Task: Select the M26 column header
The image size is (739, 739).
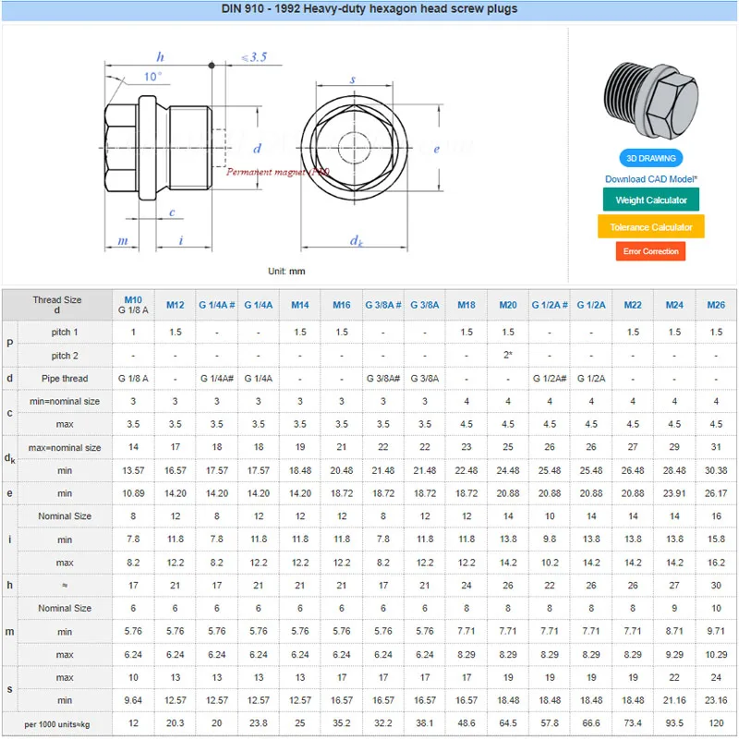Action: [x=717, y=305]
